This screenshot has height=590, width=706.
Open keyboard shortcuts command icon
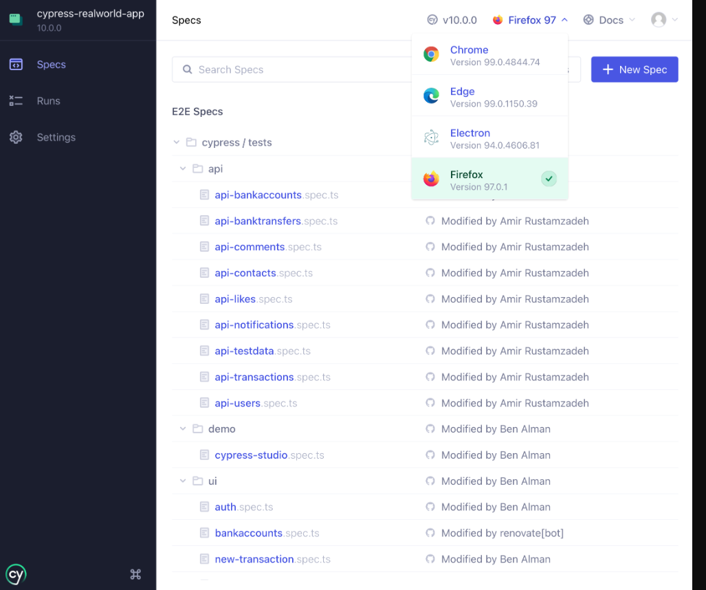coord(135,574)
